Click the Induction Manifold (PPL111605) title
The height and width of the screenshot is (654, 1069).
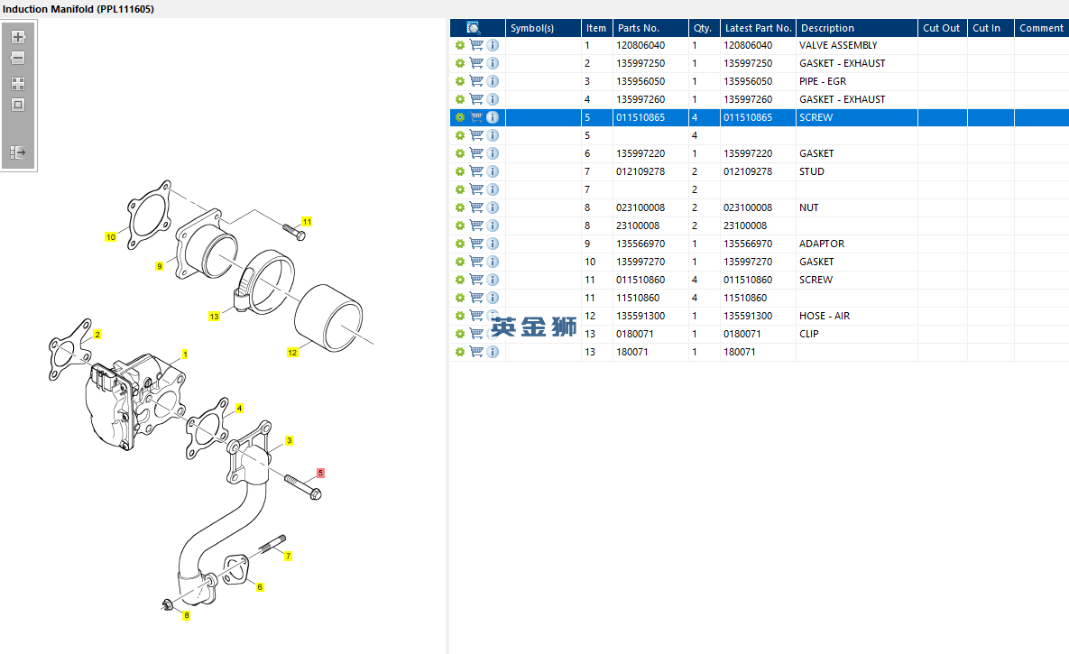[78, 9]
